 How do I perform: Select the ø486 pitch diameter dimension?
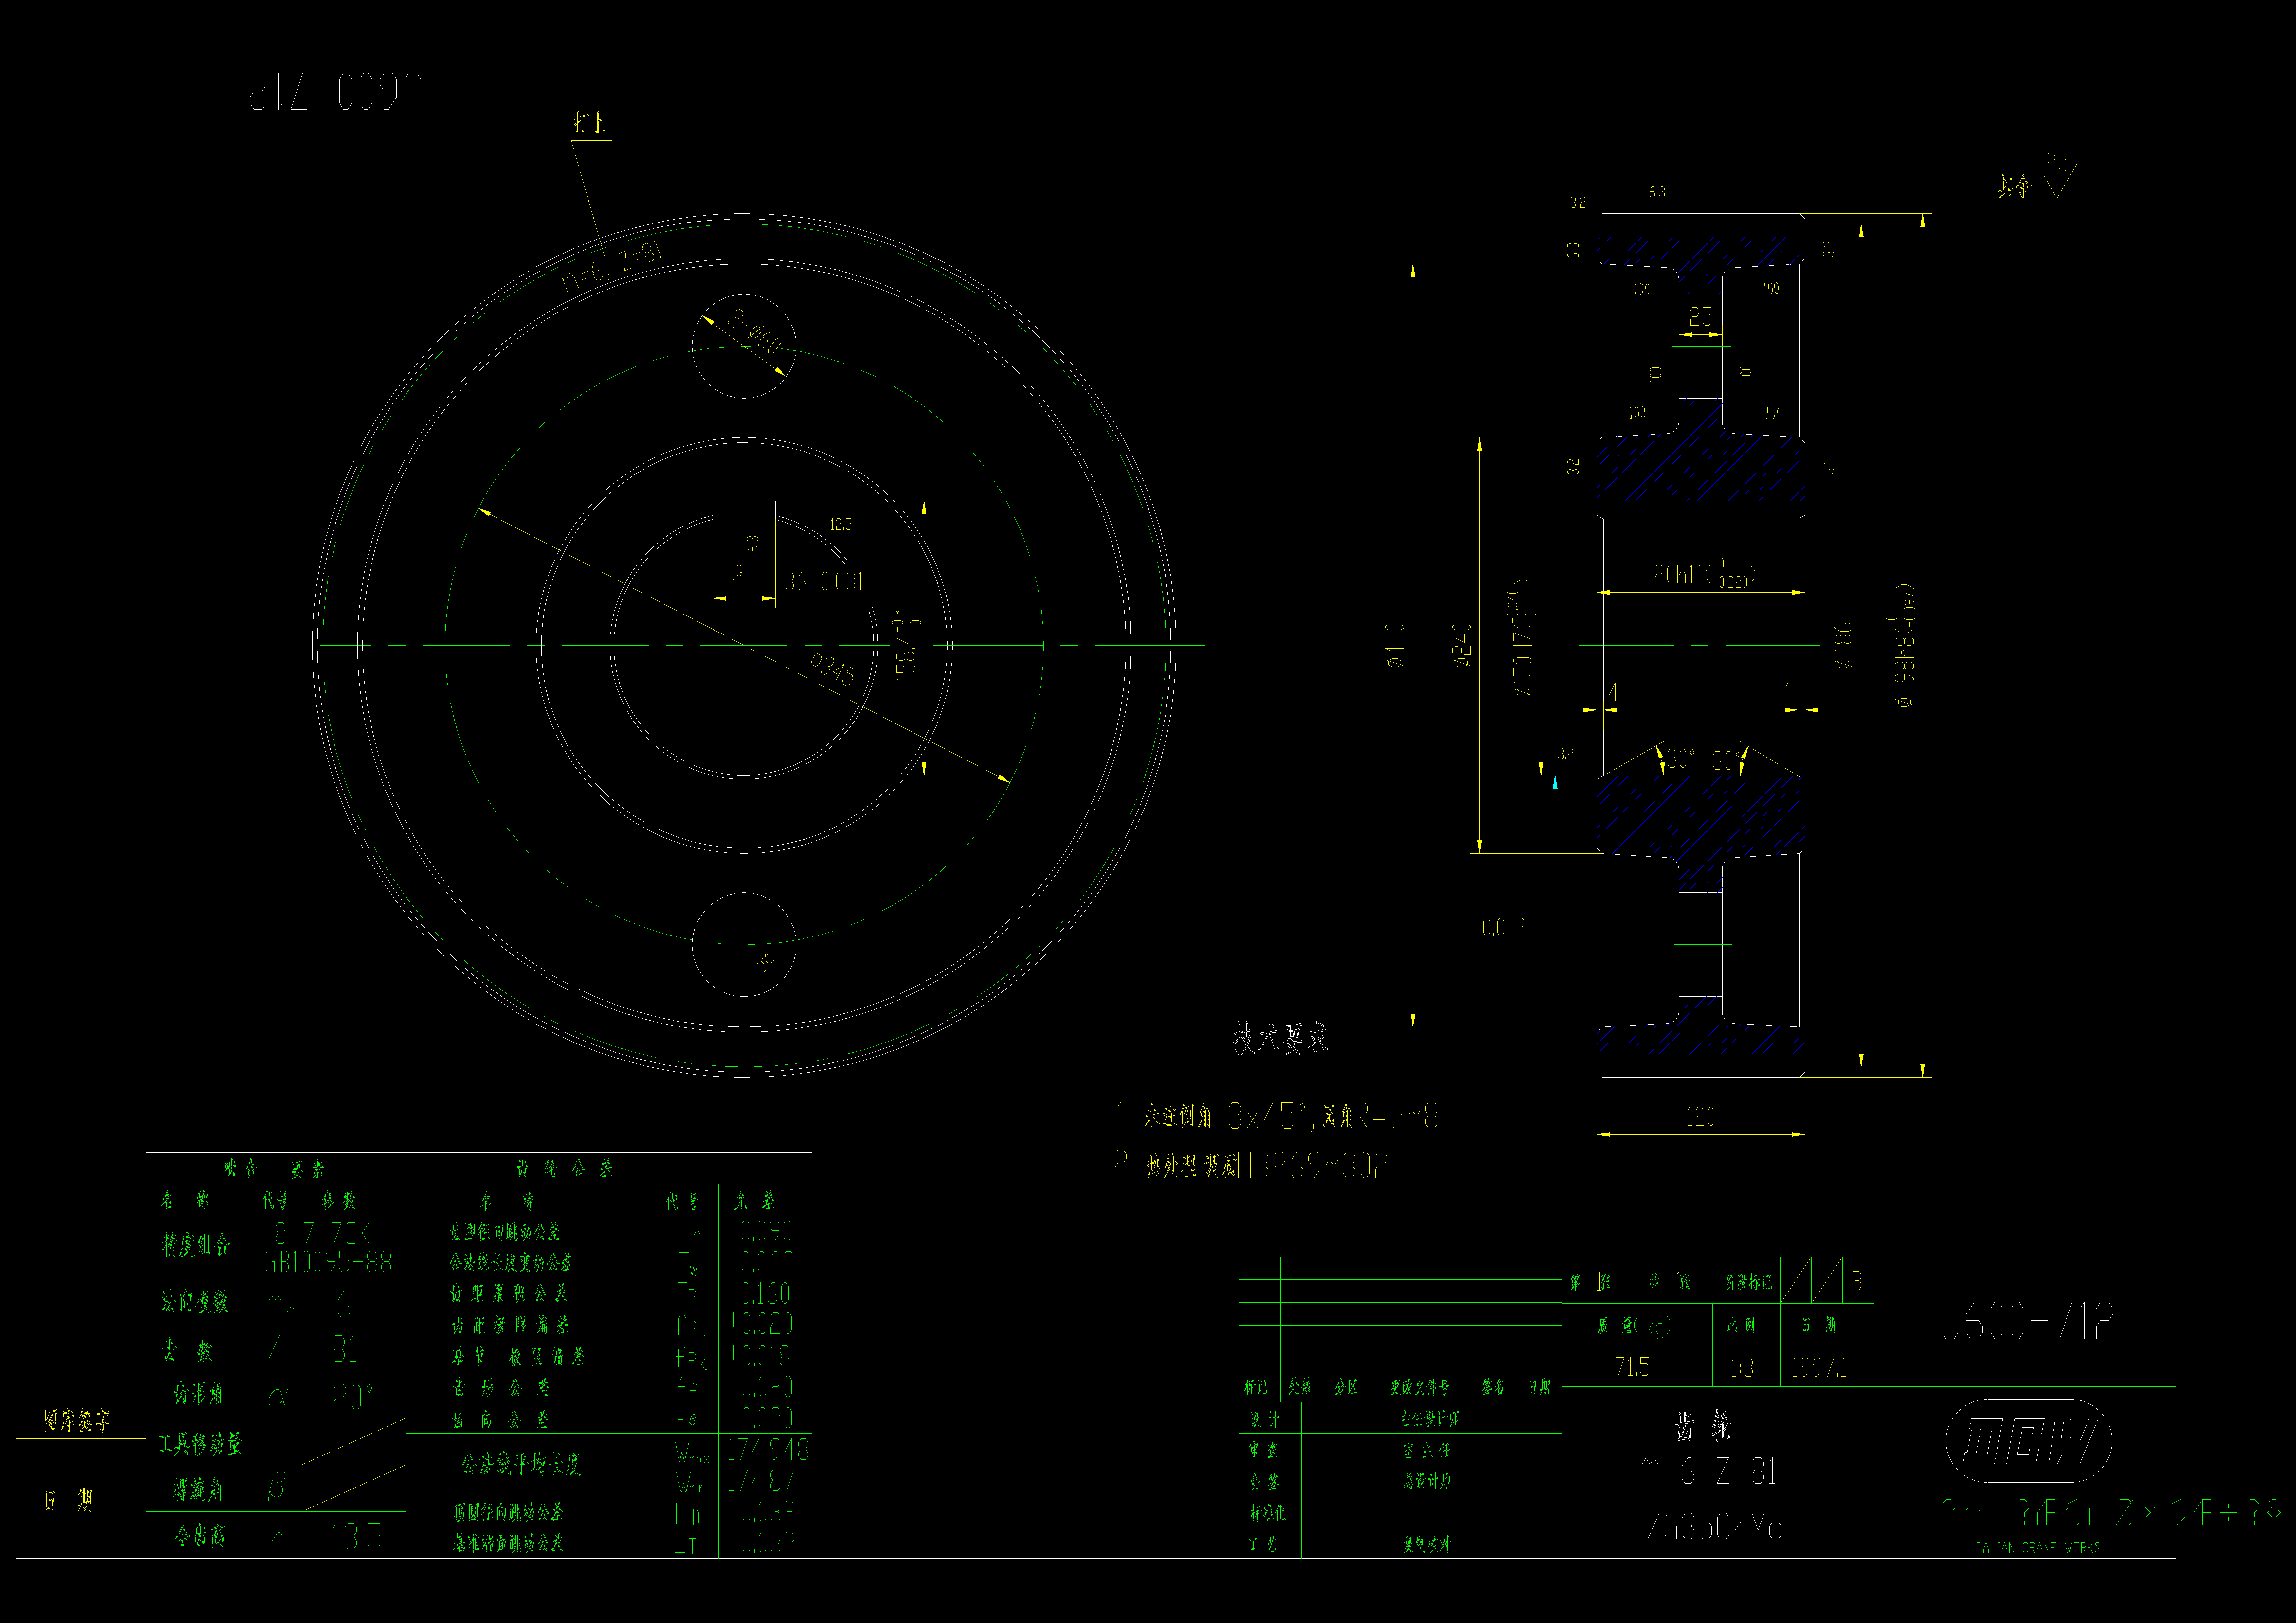tap(1844, 645)
